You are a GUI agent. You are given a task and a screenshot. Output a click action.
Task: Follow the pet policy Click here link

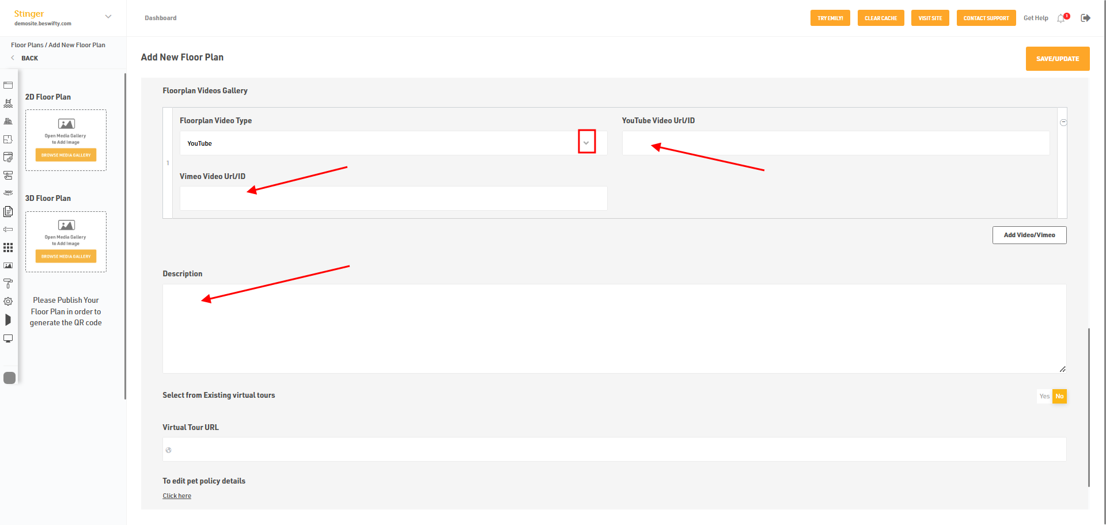[x=177, y=496]
